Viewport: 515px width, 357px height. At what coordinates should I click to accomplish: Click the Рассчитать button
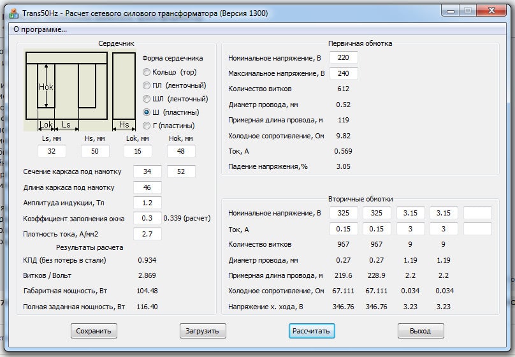coord(312,331)
